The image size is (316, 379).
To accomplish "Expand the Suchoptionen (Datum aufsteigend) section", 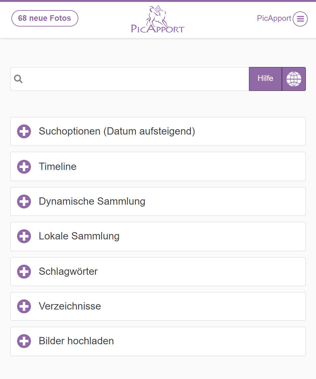I will coord(117,131).
